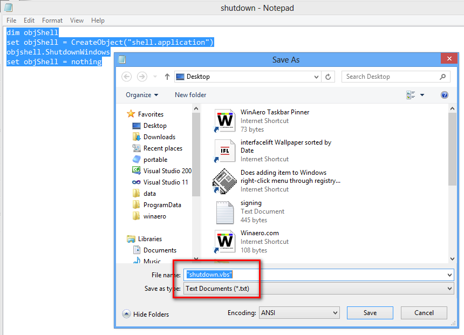Click the Winaero.com shortcut icon
The height and width of the screenshot is (335, 464).
[224, 242]
